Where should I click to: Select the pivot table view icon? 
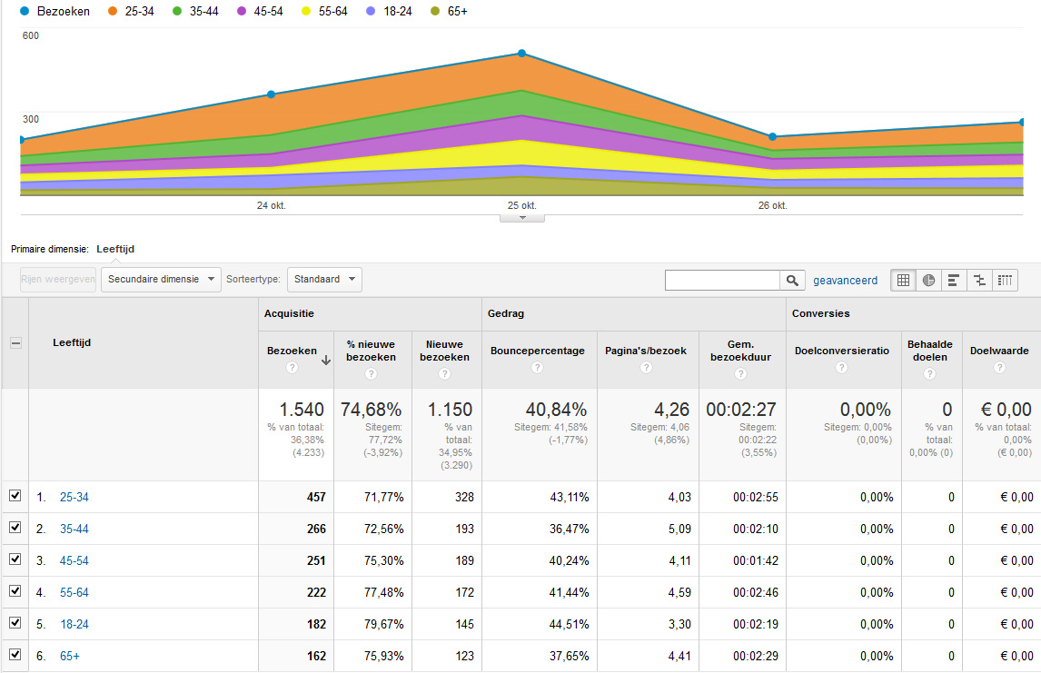(1005, 281)
